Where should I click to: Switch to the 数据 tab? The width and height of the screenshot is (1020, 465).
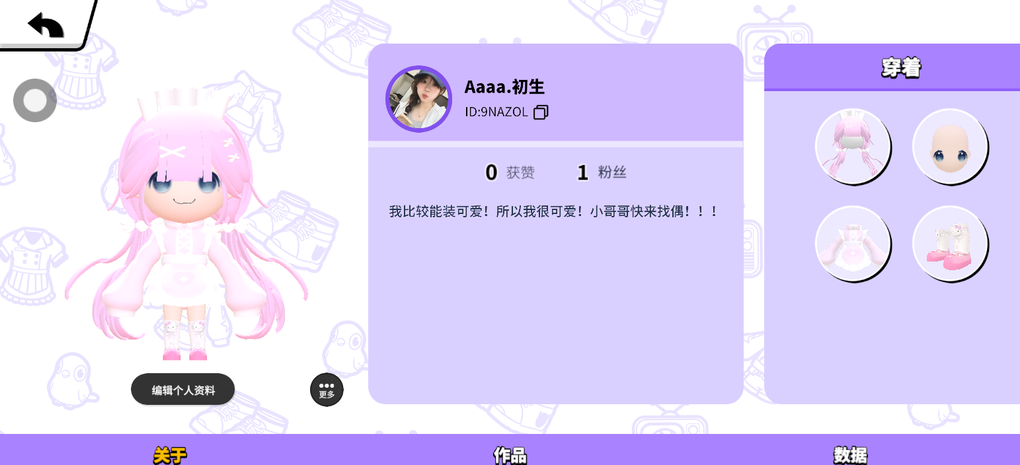tap(849, 454)
